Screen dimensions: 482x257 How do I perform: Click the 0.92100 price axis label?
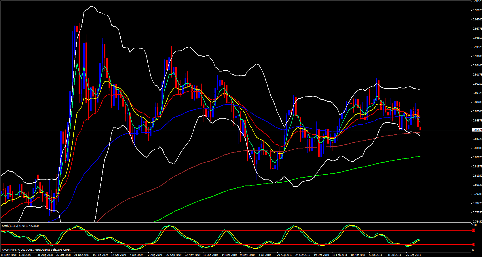(477, 65)
